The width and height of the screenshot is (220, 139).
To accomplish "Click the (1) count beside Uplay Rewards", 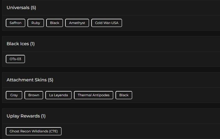I will point(43,116).
